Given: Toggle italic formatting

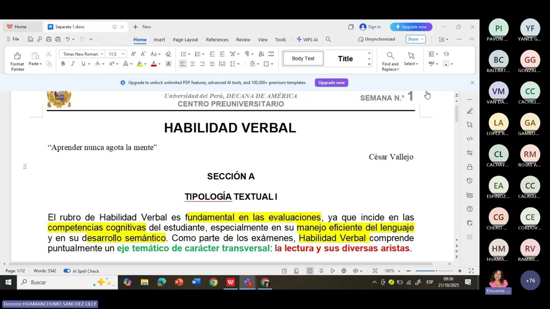Looking at the screenshot, I should [73, 64].
